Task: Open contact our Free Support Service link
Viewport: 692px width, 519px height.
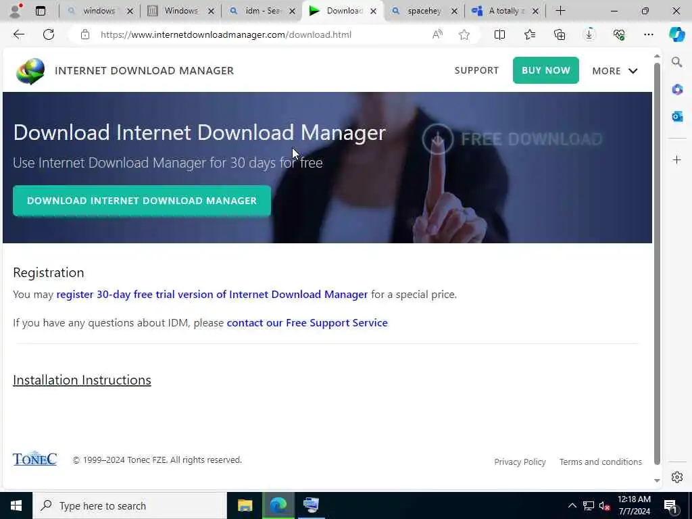Action: click(x=307, y=322)
